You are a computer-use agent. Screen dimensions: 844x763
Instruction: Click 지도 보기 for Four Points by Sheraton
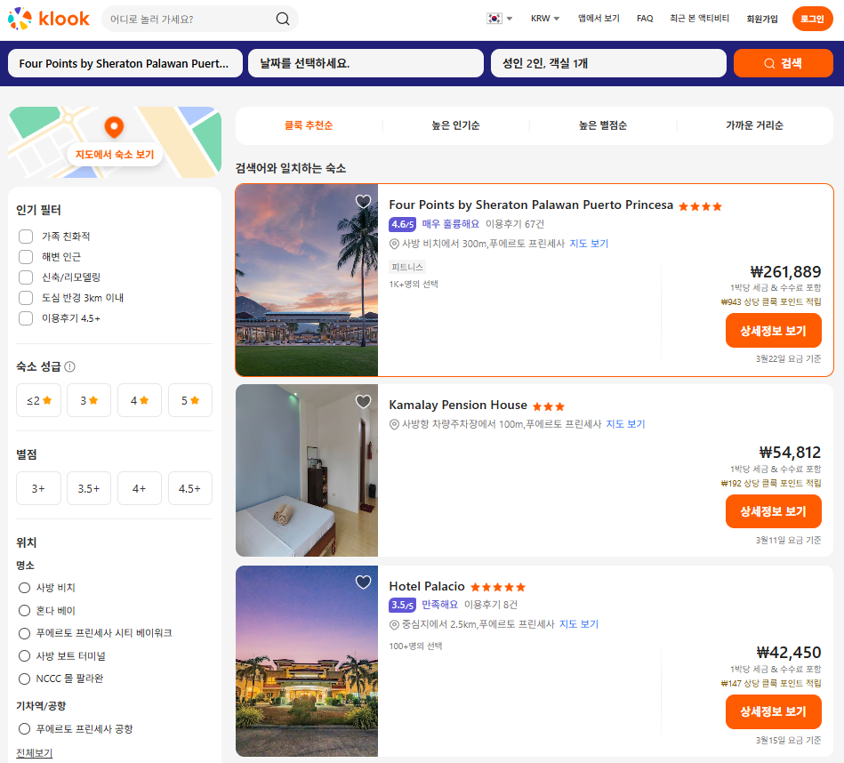589,244
